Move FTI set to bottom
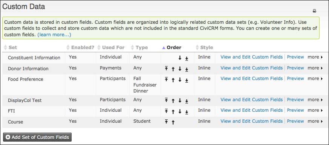329x145 pixels. coord(187,112)
